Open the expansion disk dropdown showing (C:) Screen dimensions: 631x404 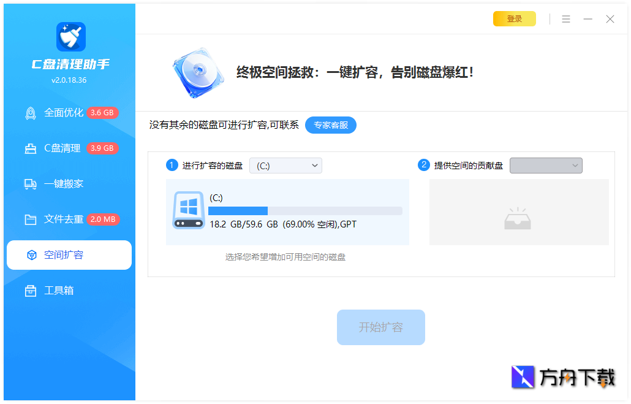(285, 165)
